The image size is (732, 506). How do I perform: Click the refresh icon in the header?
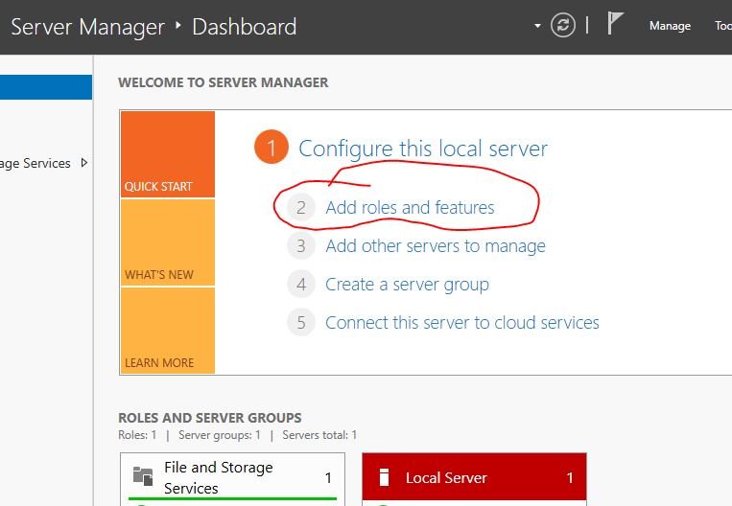click(x=562, y=25)
